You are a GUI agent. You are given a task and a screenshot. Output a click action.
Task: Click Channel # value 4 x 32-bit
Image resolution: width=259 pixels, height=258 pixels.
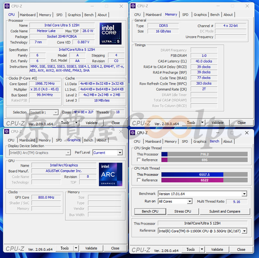[x=231, y=26]
